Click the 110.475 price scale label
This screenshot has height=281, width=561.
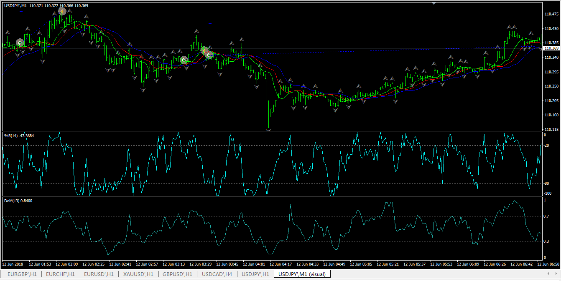(551, 14)
